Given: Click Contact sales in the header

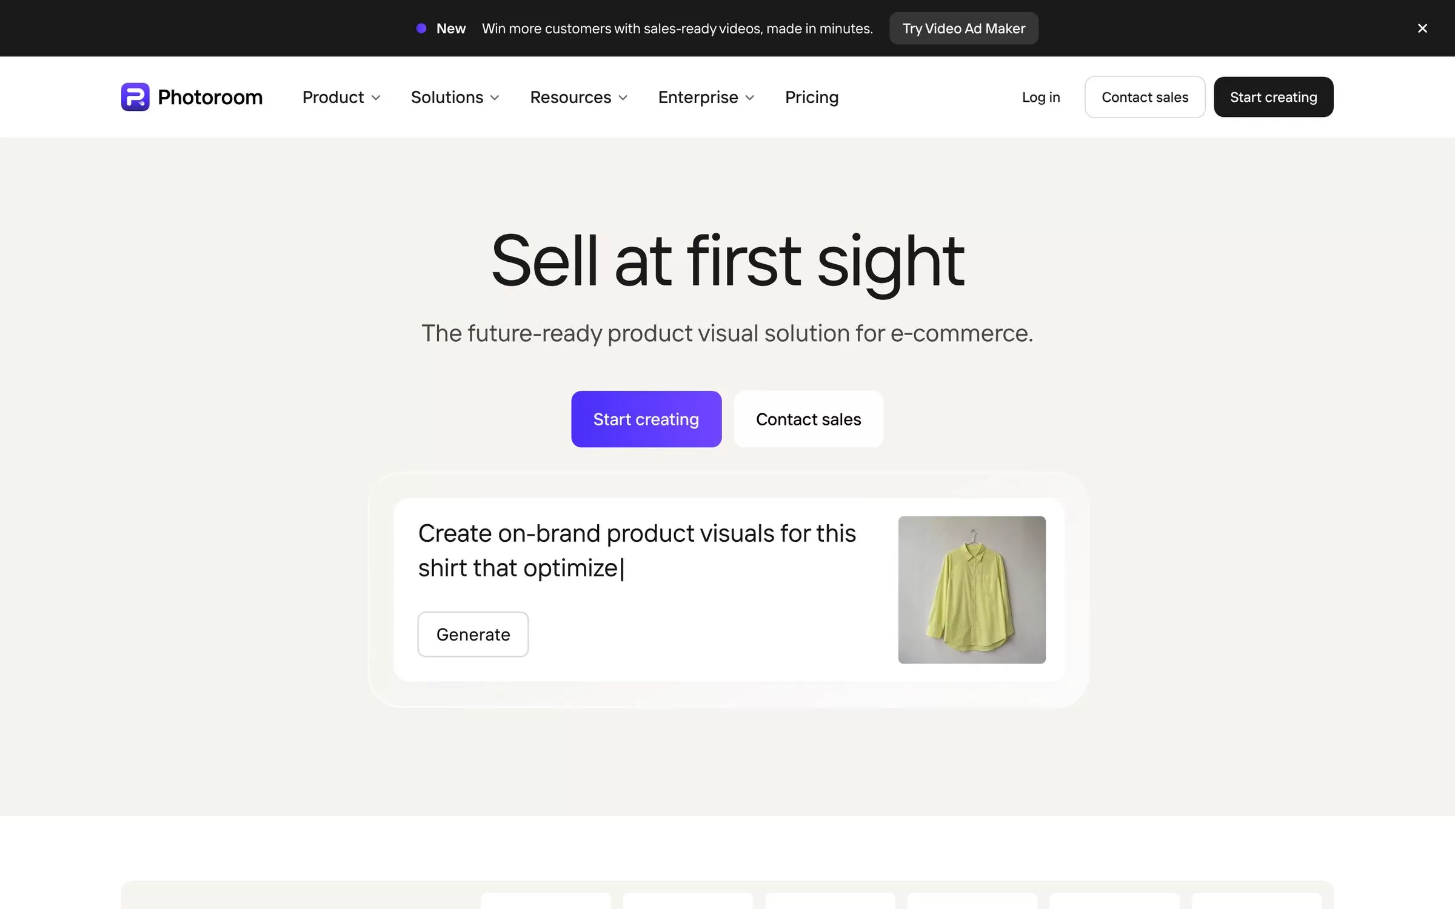Looking at the screenshot, I should click(x=1145, y=97).
